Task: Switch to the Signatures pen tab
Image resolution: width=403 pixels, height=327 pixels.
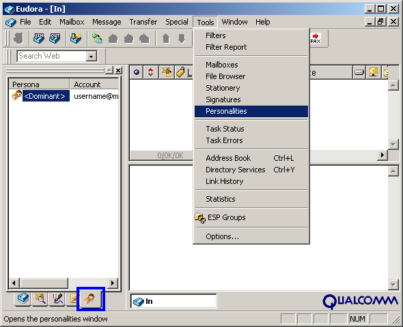Action: pyautogui.click(x=57, y=299)
